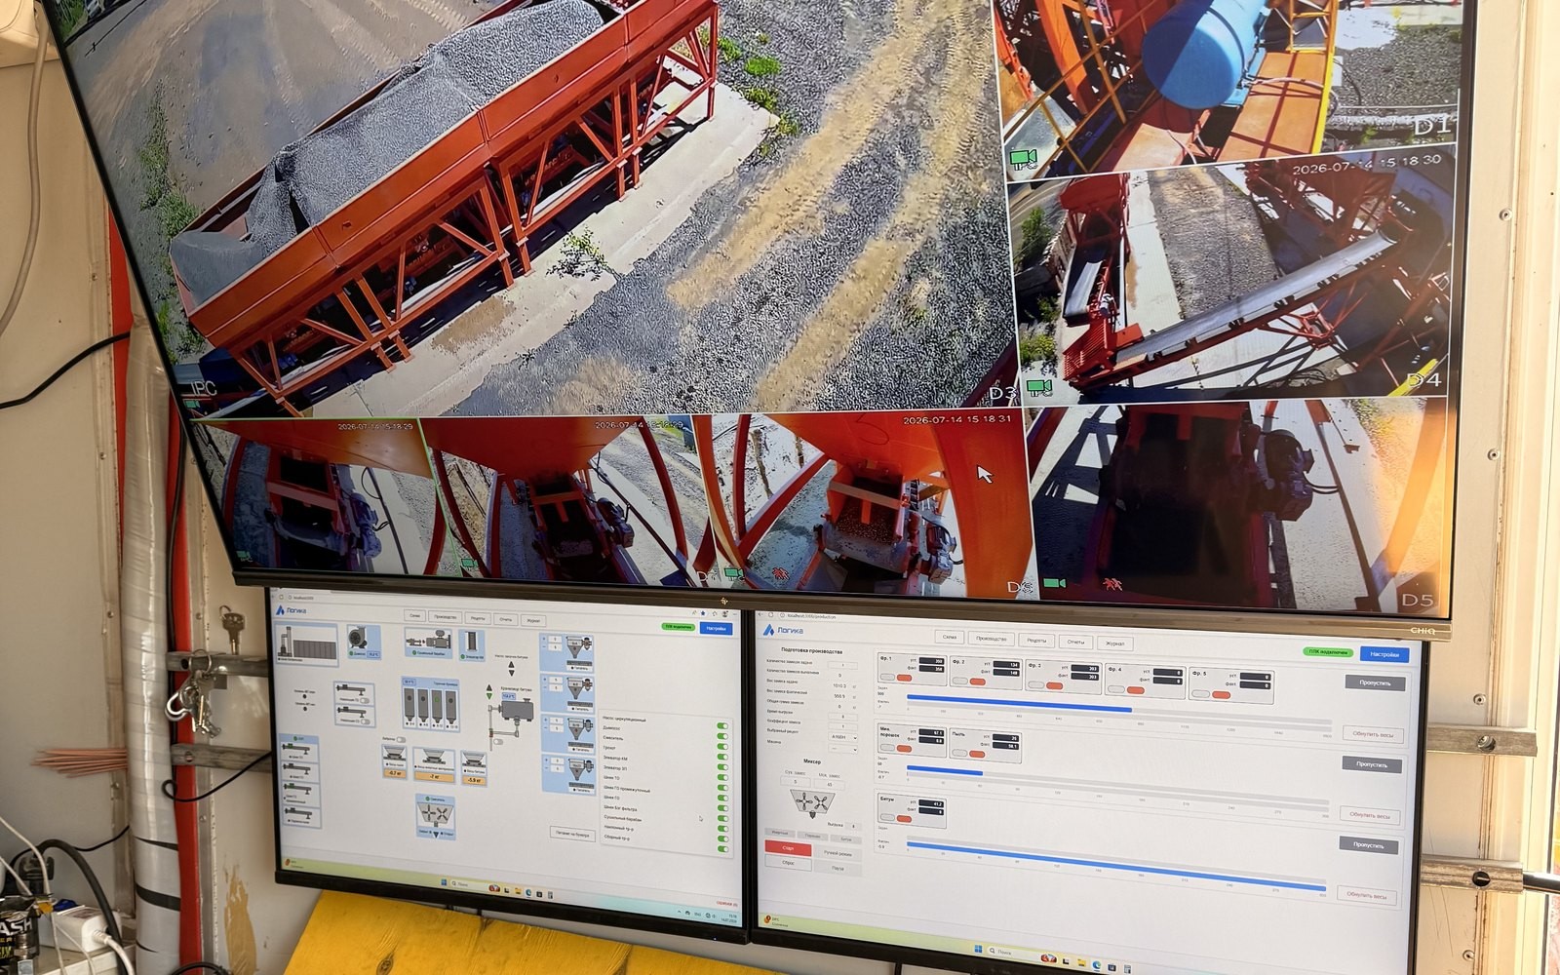Click Пропустить in the fractions row
The image size is (1560, 975).
coord(1376,683)
